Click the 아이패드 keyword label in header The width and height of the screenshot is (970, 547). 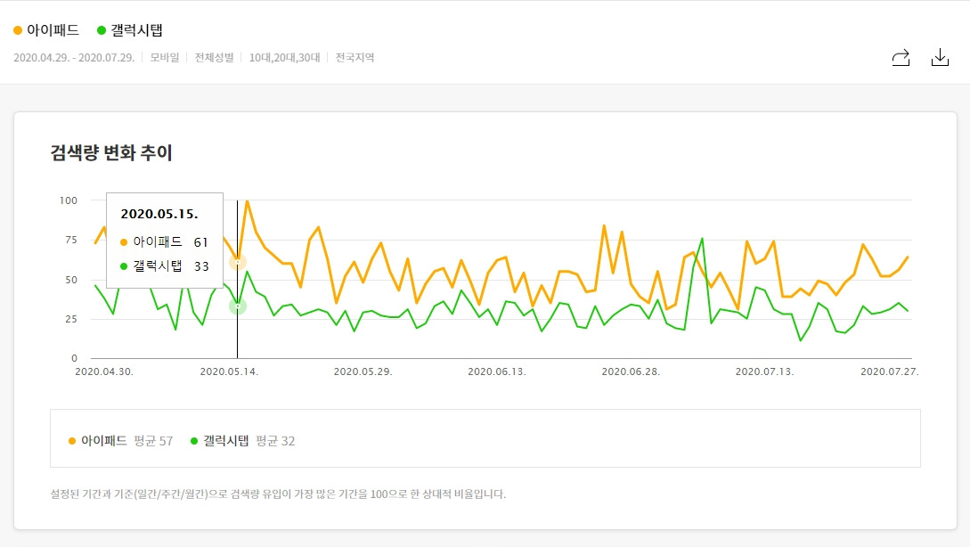[x=53, y=30]
